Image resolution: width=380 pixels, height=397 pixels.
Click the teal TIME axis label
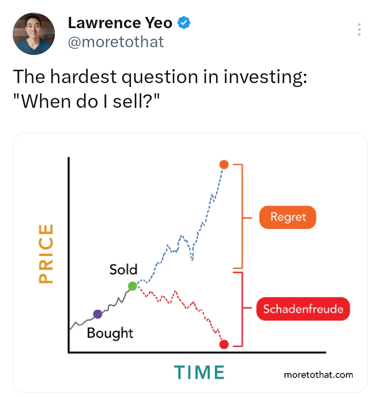coord(199,372)
